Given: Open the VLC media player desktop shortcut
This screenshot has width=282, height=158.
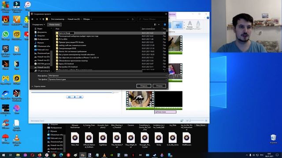Looking at the screenshot, I should [x=17, y=140].
